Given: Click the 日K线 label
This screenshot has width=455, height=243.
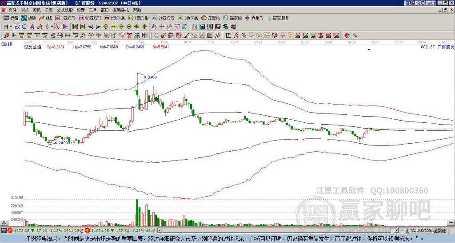Looking at the screenshot, I should (7, 44).
